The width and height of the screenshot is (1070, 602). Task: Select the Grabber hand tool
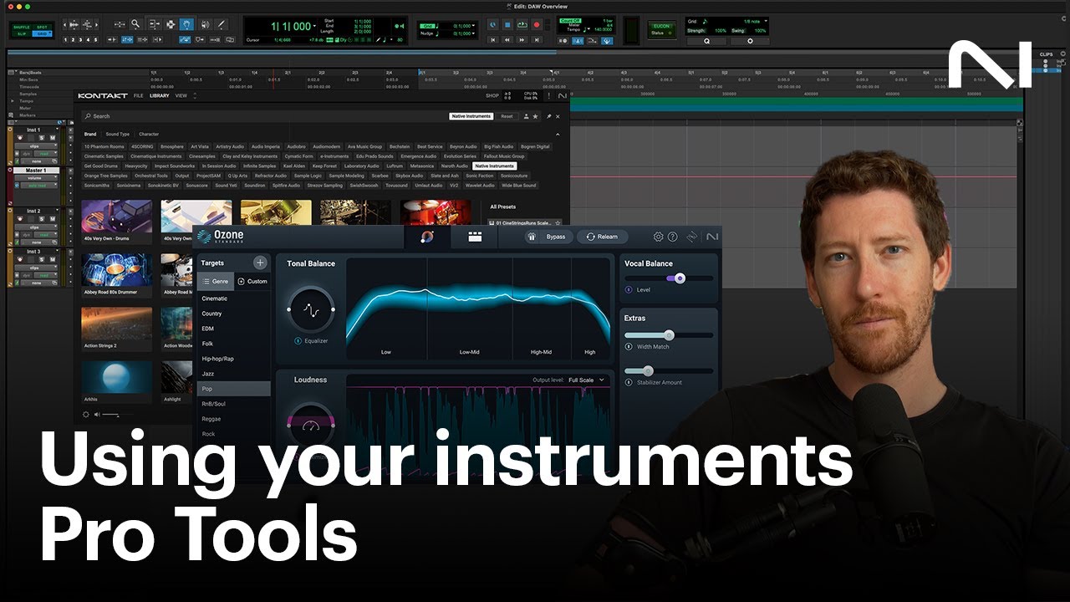pyautogui.click(x=187, y=24)
